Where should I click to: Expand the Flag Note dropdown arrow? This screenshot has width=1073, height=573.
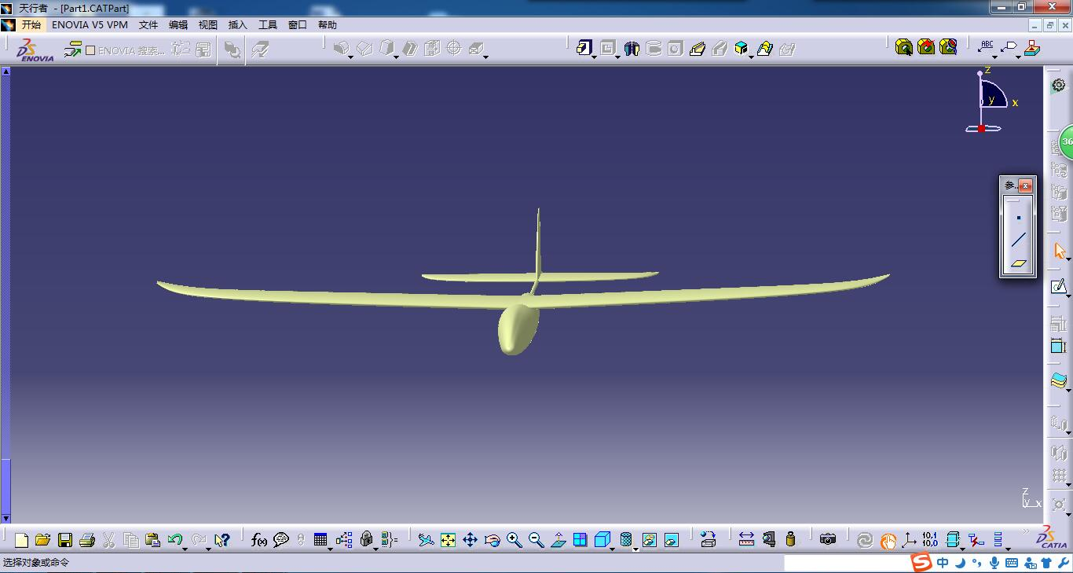pos(1020,57)
